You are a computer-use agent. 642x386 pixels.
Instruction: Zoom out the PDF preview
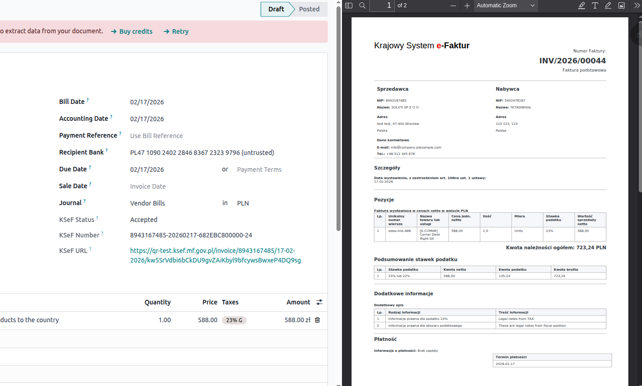[x=453, y=5]
